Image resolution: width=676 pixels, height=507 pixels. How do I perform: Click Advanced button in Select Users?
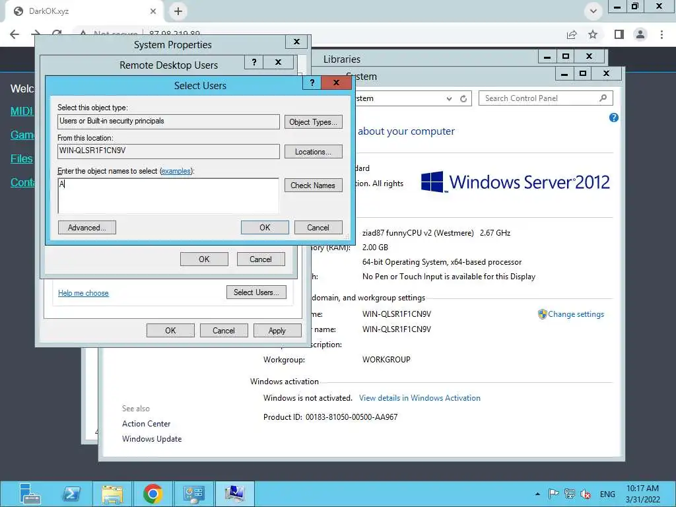[x=86, y=228]
